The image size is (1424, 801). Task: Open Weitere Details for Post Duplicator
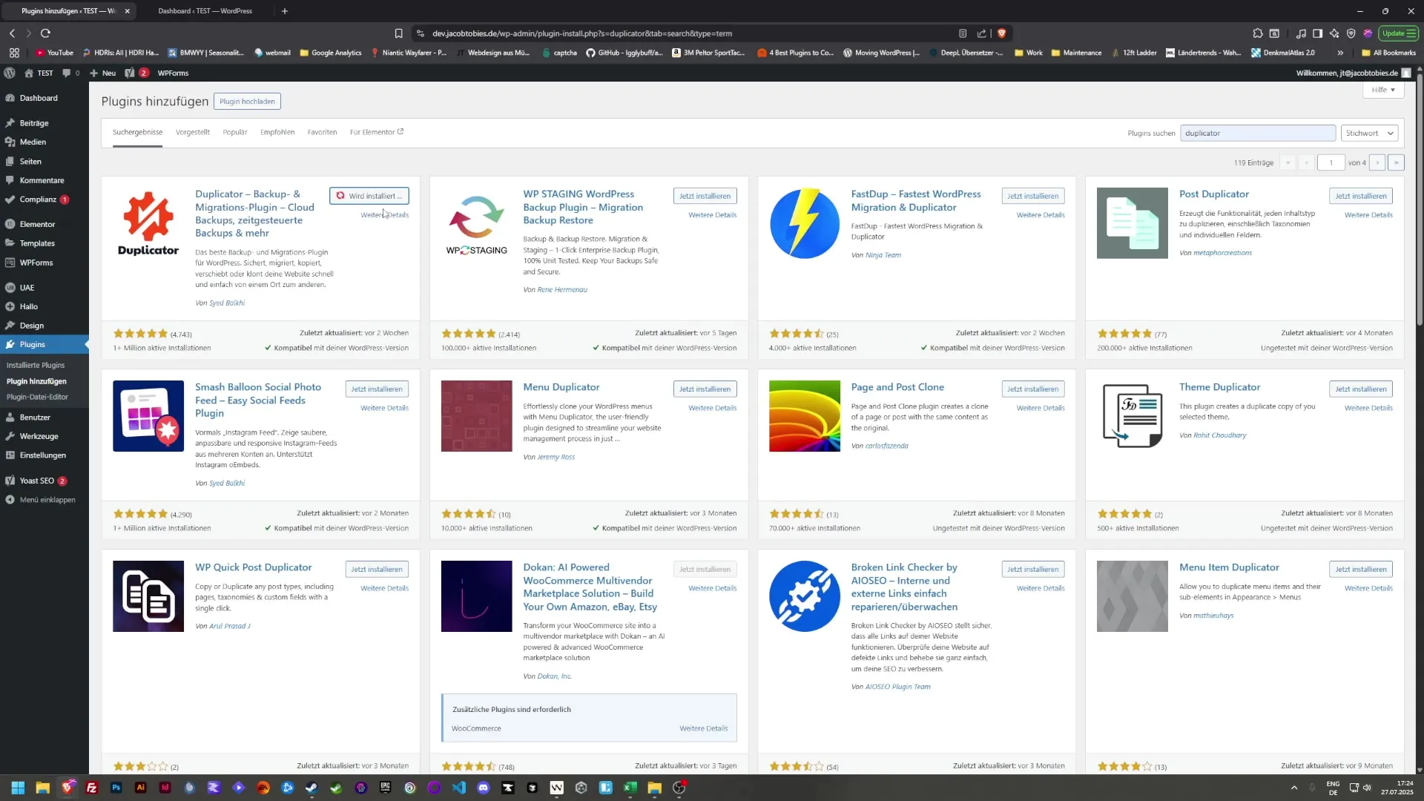point(1368,215)
